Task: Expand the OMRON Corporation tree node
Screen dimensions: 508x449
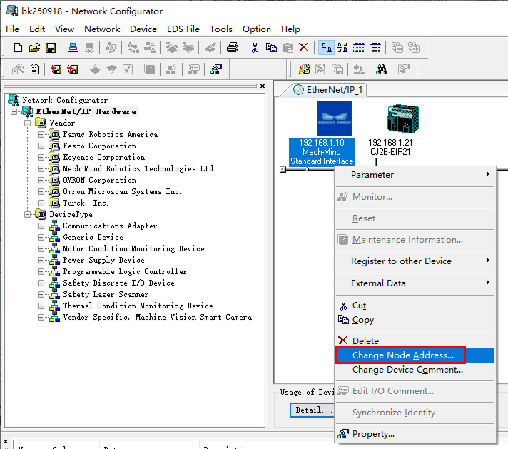Action: 41,180
